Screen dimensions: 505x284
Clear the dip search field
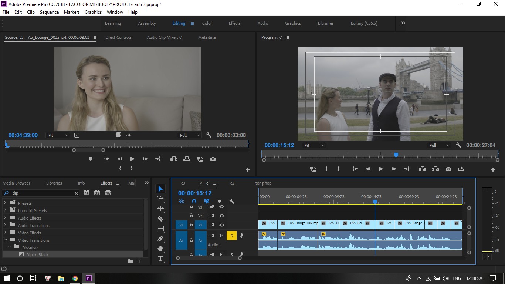pyautogui.click(x=77, y=193)
